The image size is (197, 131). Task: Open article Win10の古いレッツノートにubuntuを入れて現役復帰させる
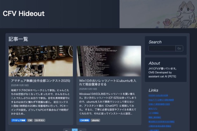tap(108, 83)
